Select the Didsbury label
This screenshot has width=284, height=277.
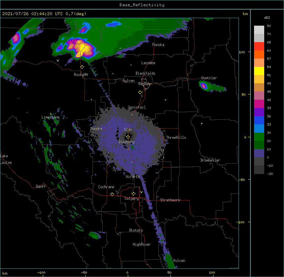click(x=127, y=142)
